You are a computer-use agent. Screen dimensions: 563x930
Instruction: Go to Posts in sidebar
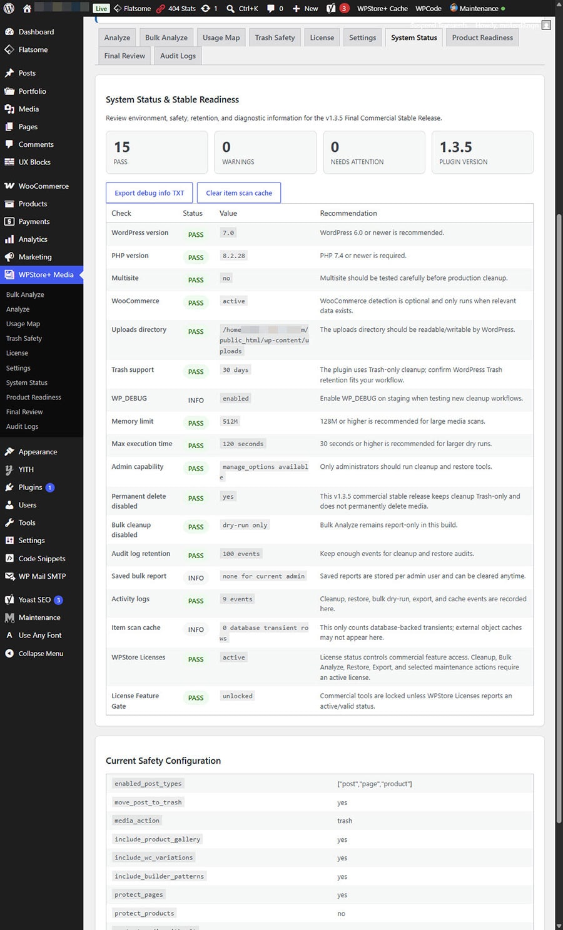coord(27,73)
